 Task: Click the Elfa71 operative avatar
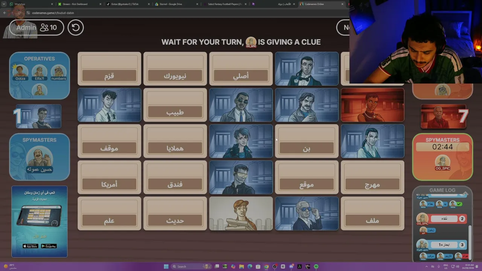(x=40, y=72)
